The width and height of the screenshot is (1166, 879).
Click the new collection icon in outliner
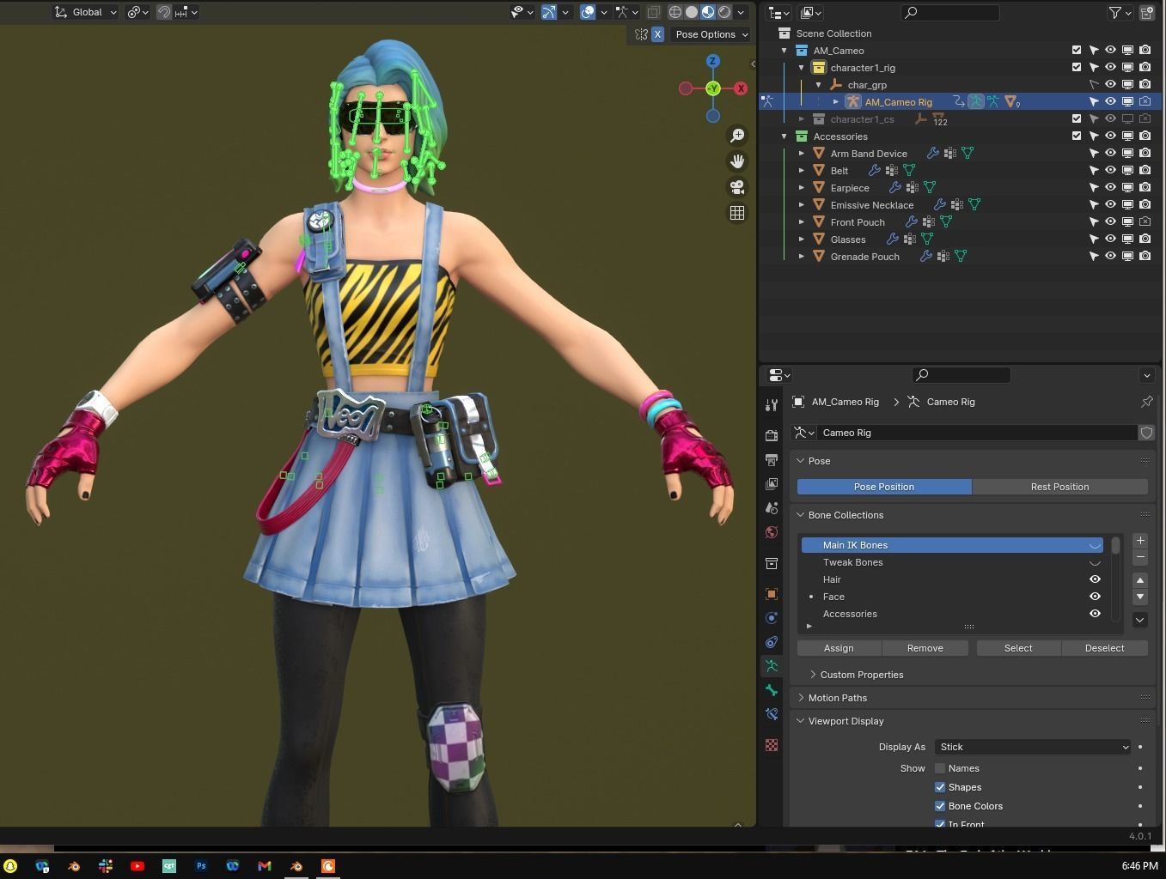(1147, 12)
